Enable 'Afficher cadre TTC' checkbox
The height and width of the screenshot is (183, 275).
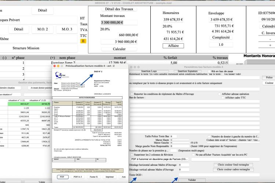[x=223, y=98]
